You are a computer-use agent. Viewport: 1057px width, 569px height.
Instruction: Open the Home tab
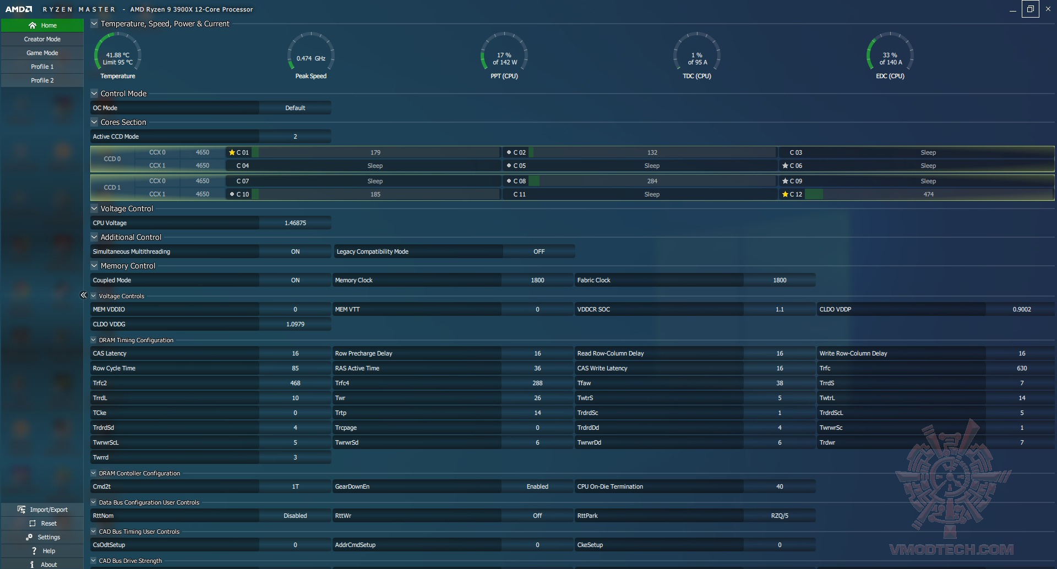point(42,25)
